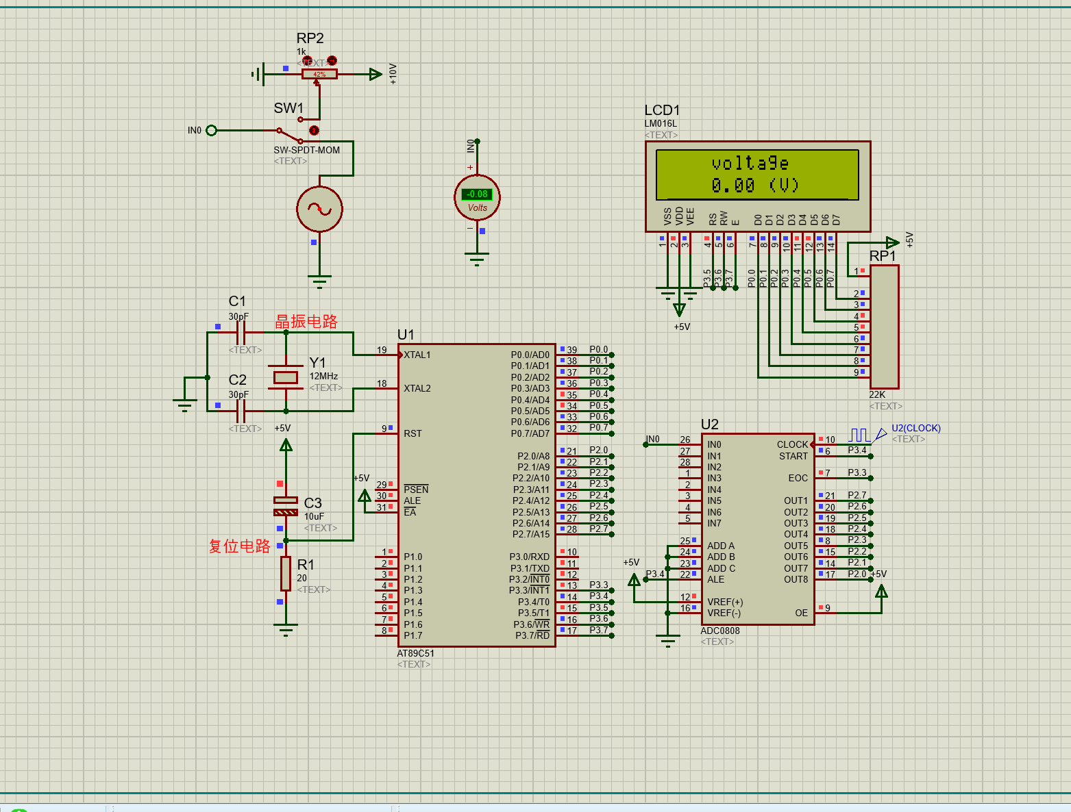Click the 12MHz value under Y1
Viewport: 1071px width, 812px height.
pos(323,376)
